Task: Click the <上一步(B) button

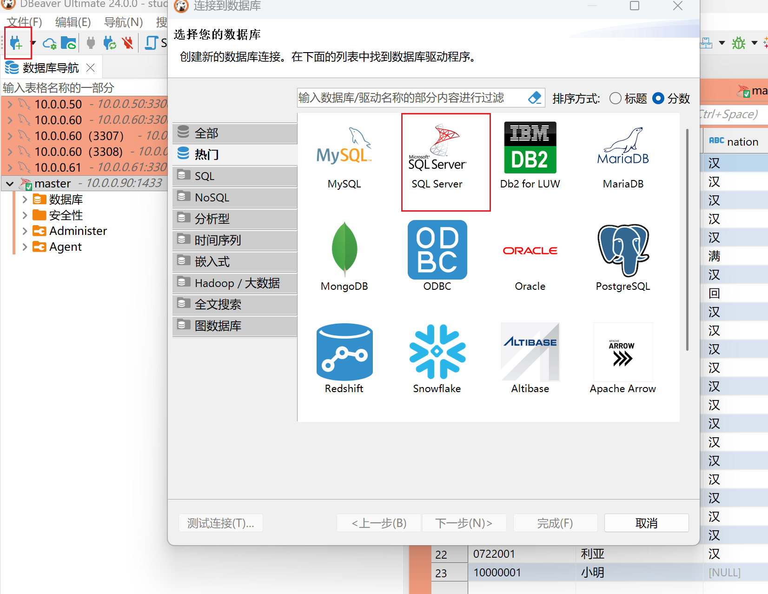Action: point(379,523)
